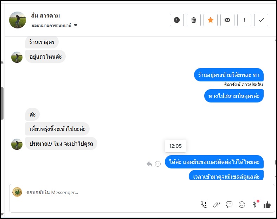Image resolution: width=277 pixels, height=219 pixels.
Task: Mark conversation unread with envelope icon
Action: (227, 20)
